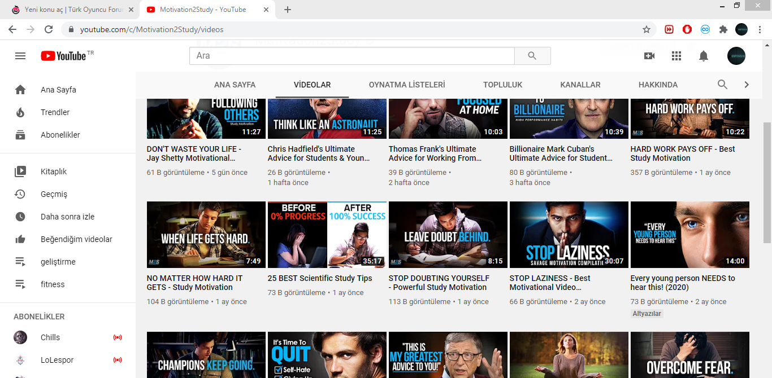The image size is (772, 378).
Task: Click the page vertical scrollbar
Action: (x=767, y=183)
